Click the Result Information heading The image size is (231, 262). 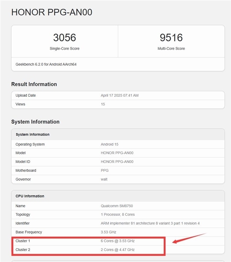click(x=34, y=84)
